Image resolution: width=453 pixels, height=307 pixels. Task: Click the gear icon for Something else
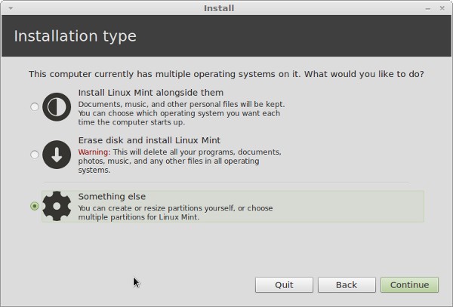(x=56, y=206)
